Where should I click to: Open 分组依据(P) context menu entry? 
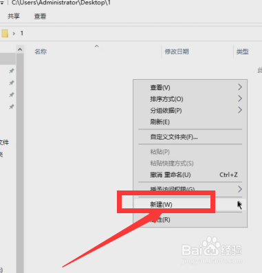click(190, 110)
